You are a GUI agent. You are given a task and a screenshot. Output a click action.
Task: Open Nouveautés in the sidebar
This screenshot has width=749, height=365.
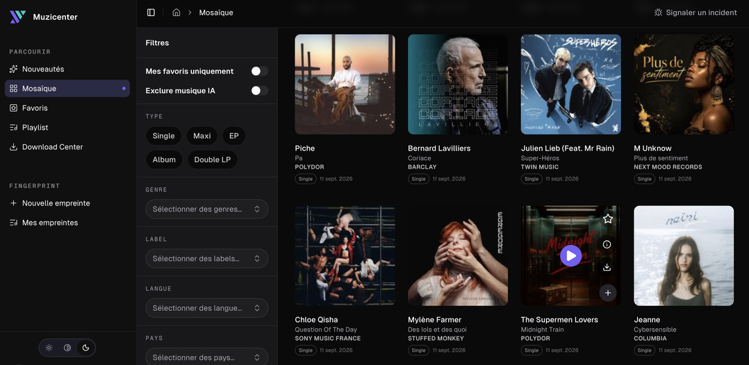(67, 69)
